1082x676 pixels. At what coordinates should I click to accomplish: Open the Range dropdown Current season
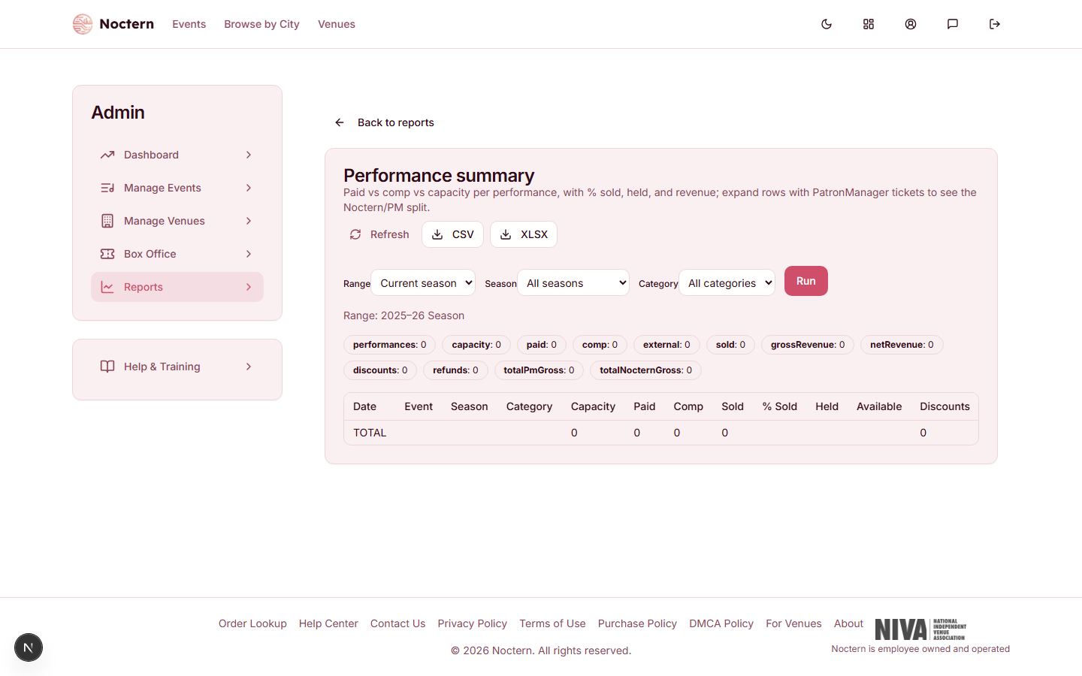click(x=423, y=282)
